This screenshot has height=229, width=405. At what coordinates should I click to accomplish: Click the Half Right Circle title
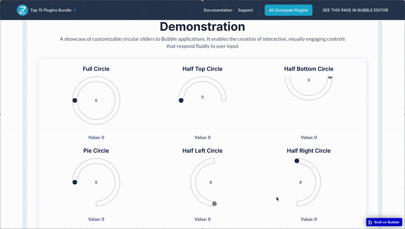[x=308, y=150]
